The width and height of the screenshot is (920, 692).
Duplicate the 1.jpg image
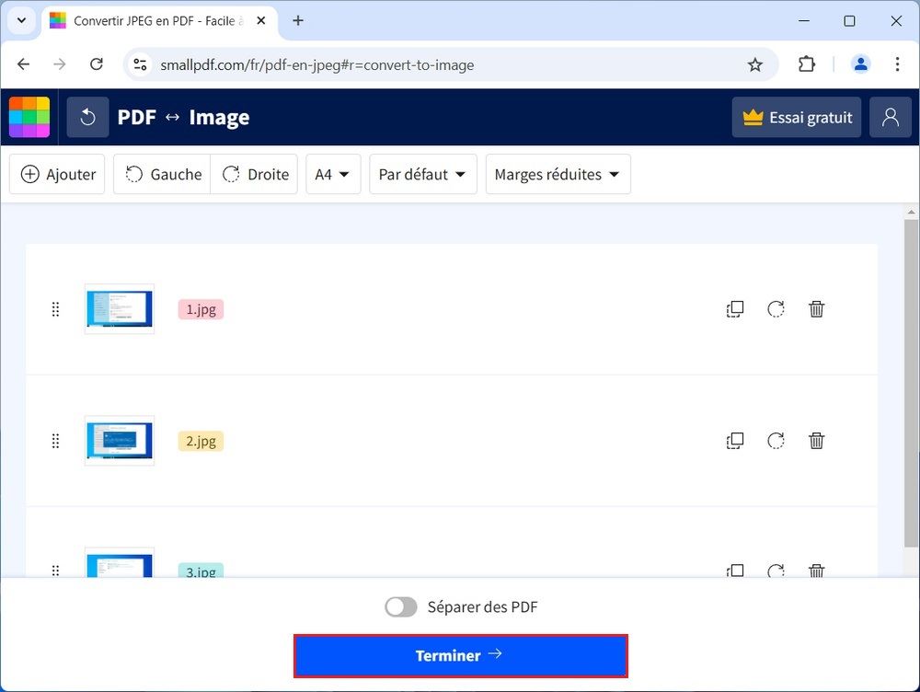tap(735, 309)
